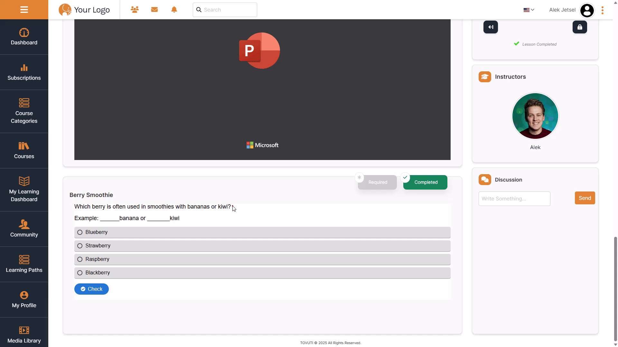Screen dimensions: 618x347
Task: Go to Dashboard in sidebar
Action: pyautogui.click(x=24, y=37)
